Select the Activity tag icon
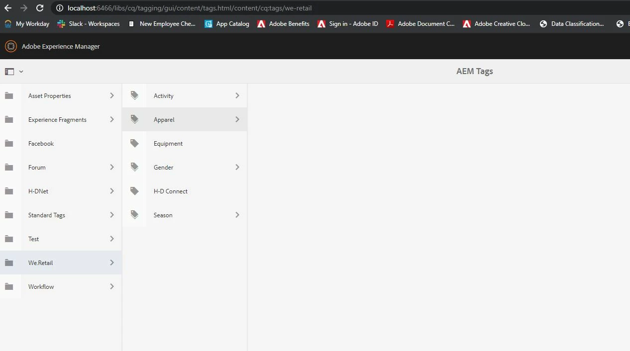This screenshot has width=630, height=351. pos(134,95)
